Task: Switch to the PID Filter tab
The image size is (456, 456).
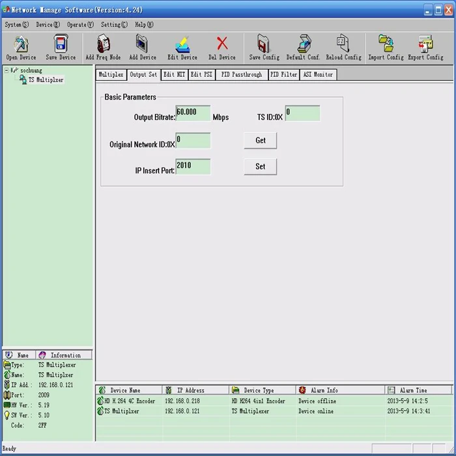Action: pos(283,74)
